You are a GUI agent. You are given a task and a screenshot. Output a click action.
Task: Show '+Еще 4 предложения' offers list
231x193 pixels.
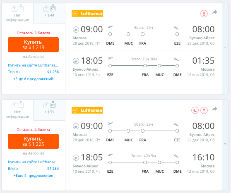click(33, 176)
